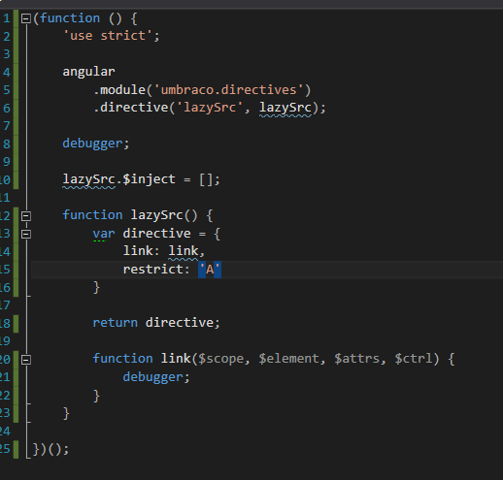Click the $scope parameter
This screenshot has height=480, width=503.
coord(221,359)
